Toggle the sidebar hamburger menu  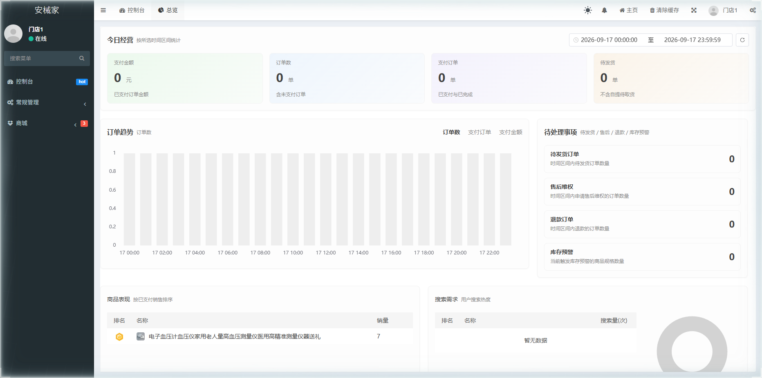pos(103,10)
